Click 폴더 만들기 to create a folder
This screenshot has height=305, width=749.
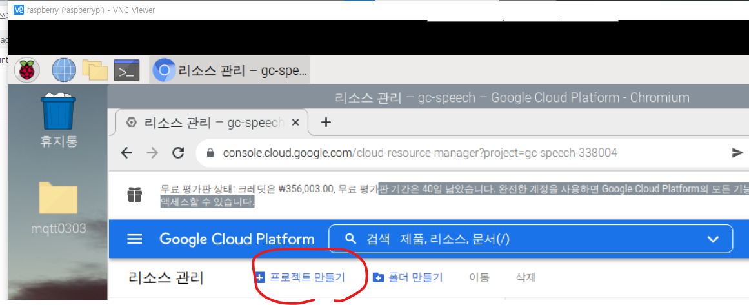[408, 277]
